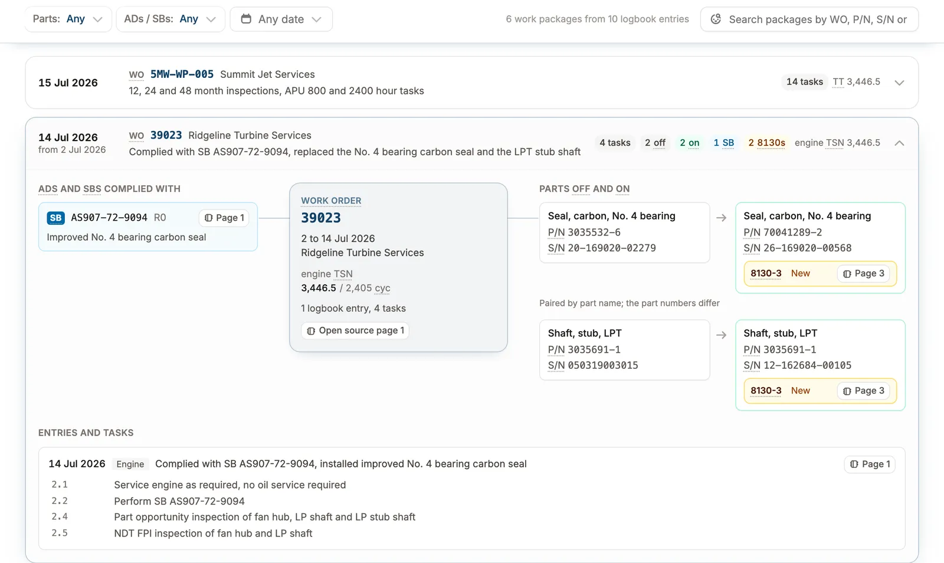Click the calendar icon in the date filter
944x563 pixels.
tap(246, 19)
